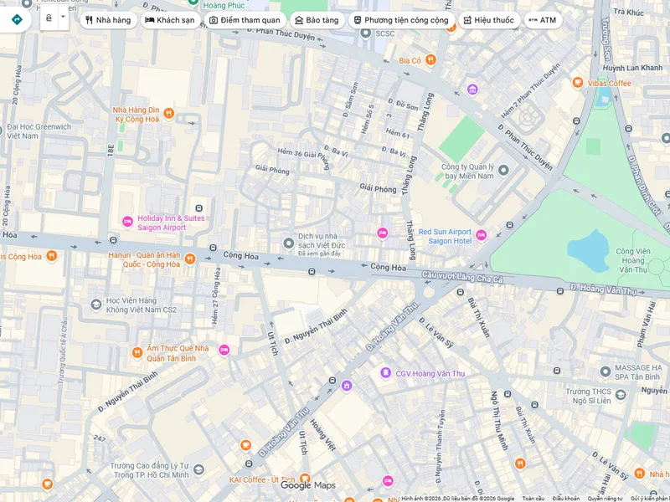
Task: Filter by Nhà hàng category chip
Action: click(x=108, y=20)
